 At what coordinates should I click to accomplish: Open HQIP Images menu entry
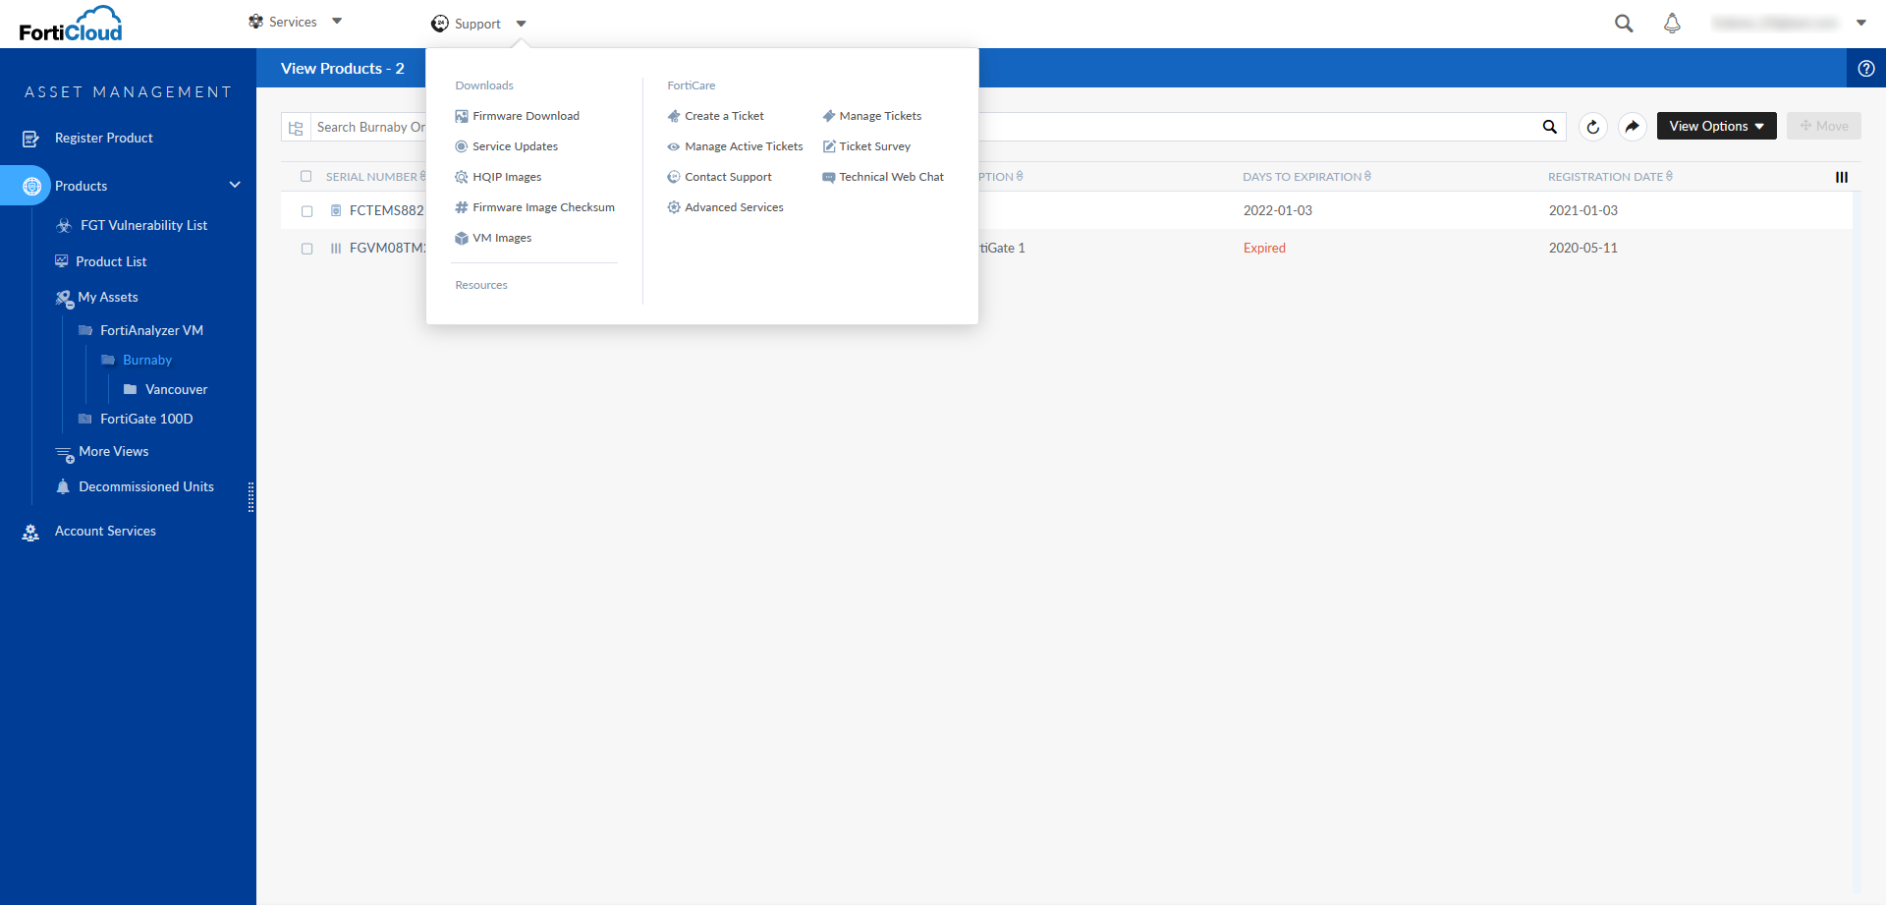(498, 177)
